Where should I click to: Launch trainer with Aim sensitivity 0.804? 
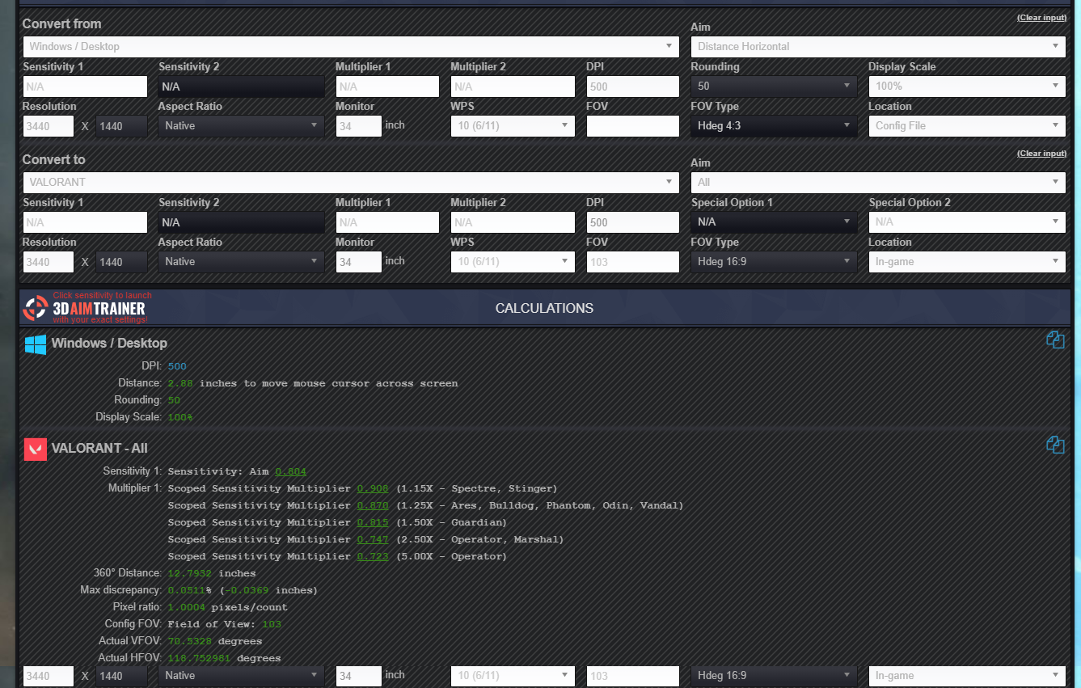click(290, 471)
